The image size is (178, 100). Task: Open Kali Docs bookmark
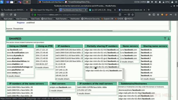47,19
